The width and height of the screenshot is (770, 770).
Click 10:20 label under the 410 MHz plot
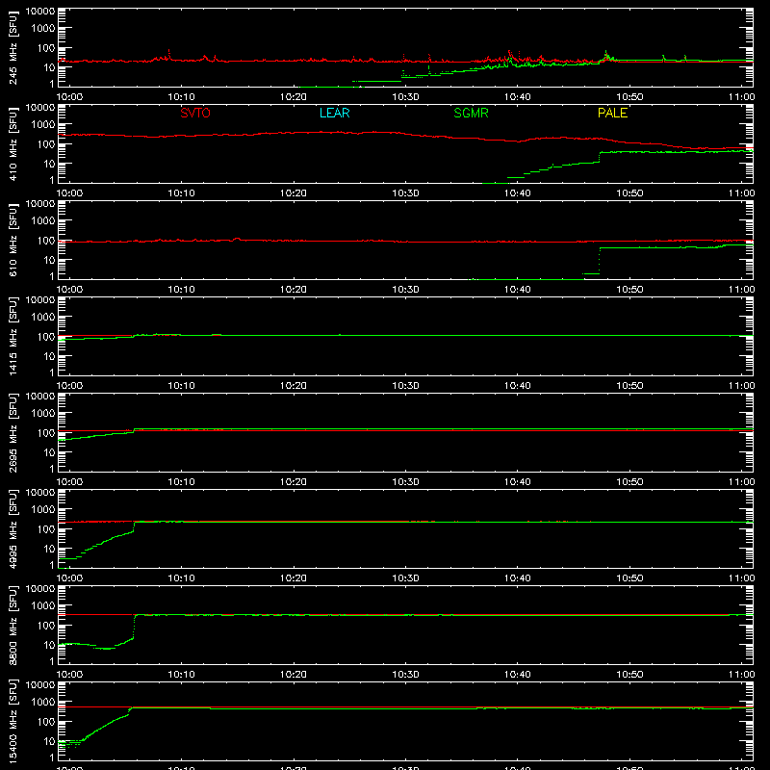(x=294, y=193)
